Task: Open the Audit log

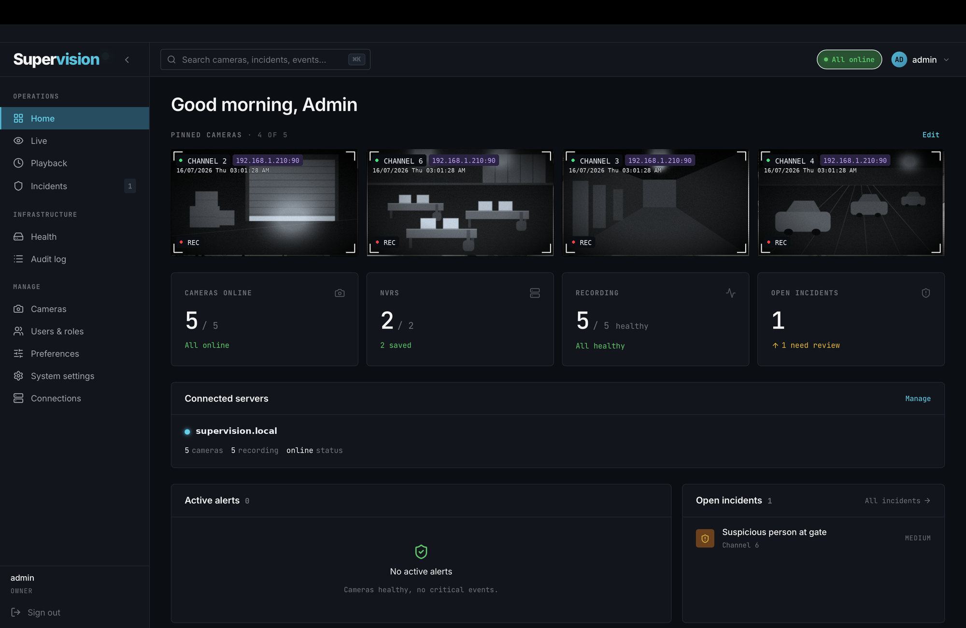Action: 75,259
